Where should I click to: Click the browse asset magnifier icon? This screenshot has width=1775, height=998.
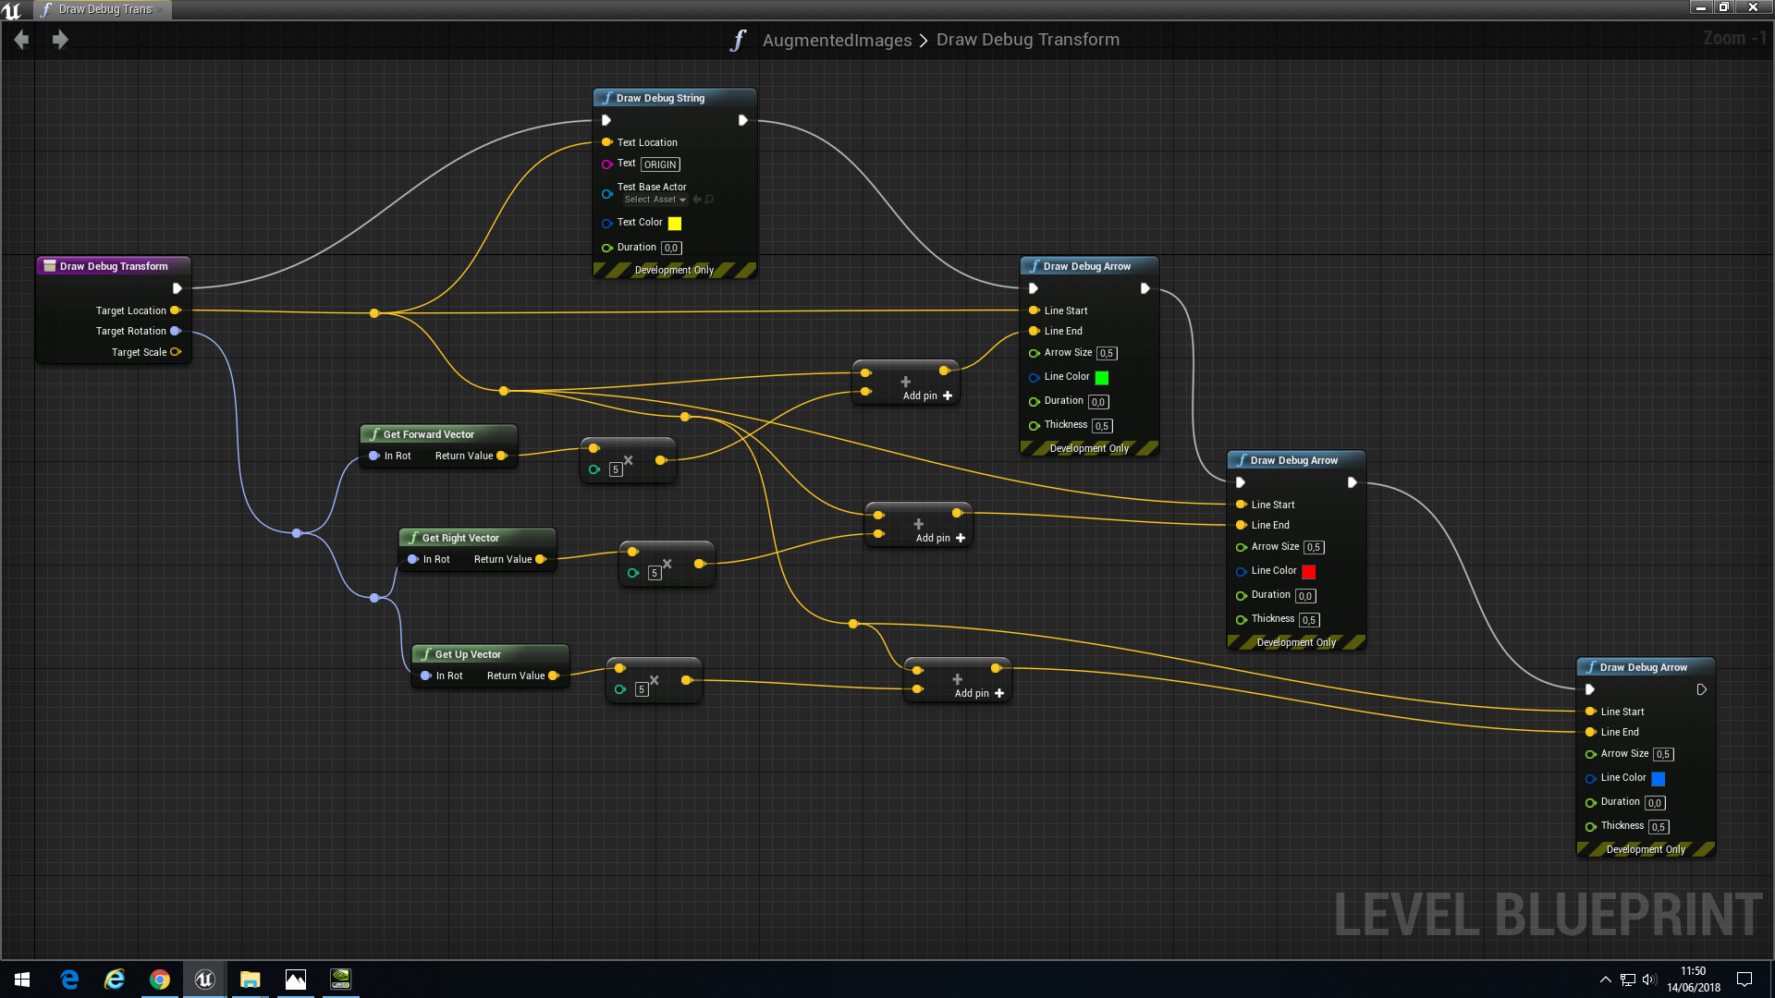click(x=710, y=200)
